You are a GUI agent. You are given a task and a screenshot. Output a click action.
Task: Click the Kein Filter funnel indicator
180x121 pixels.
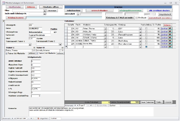[x=102, y=105]
